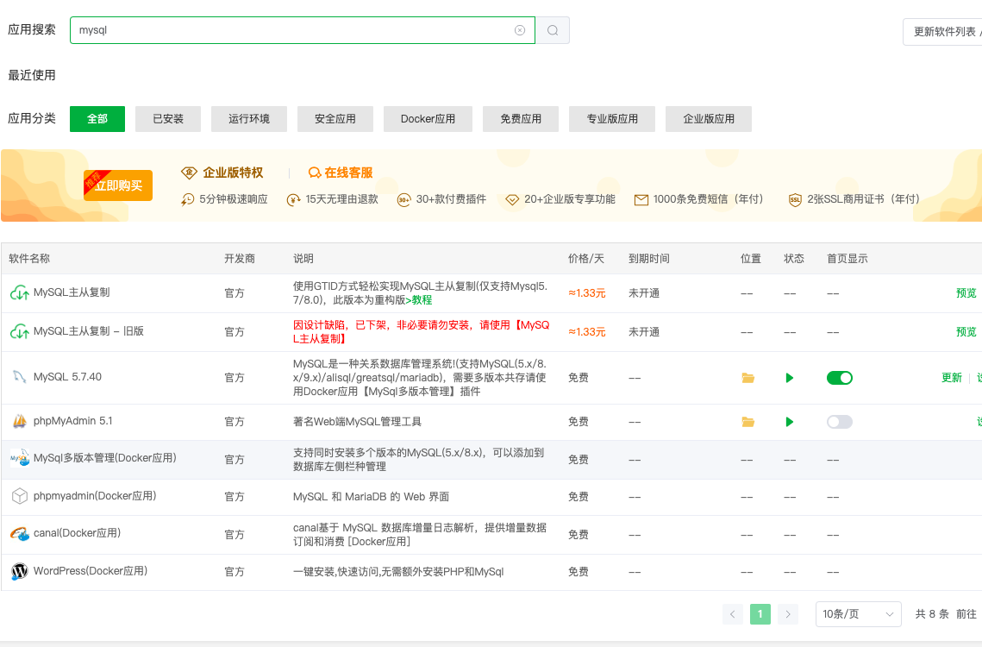
Task: Click the MySql多版本管理(Docker应用) name
Action: tap(104, 458)
